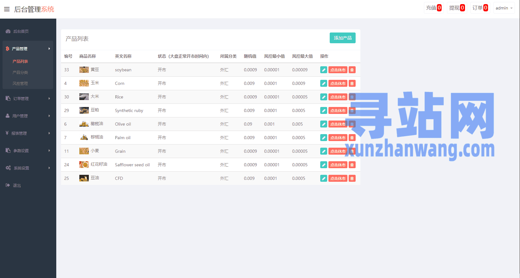The height and width of the screenshot is (278, 520).
Task: Edit the soybean product row
Action: coord(323,70)
